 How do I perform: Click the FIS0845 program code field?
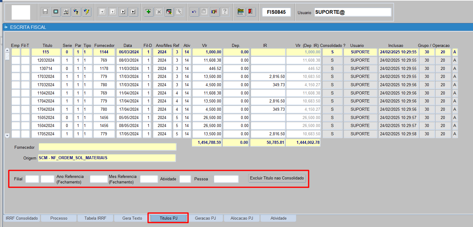click(x=276, y=12)
